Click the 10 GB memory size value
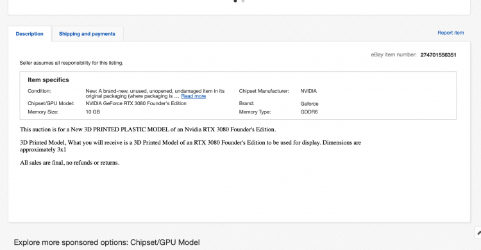 [x=92, y=112]
